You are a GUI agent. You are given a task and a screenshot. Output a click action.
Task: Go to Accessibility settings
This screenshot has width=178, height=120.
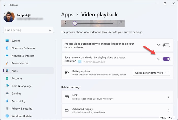tap(28, 101)
